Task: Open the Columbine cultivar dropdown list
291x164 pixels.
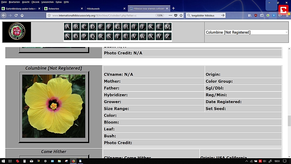Action: [246, 32]
